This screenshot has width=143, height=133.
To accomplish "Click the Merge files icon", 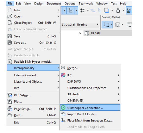I will click(x=63, y=68).
